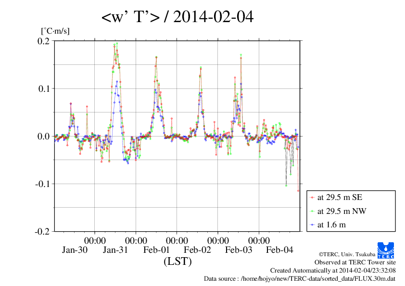Click the 'Data source' file path line
Image resolution: width=405 pixels, height=286 pixels.
coord(300,279)
